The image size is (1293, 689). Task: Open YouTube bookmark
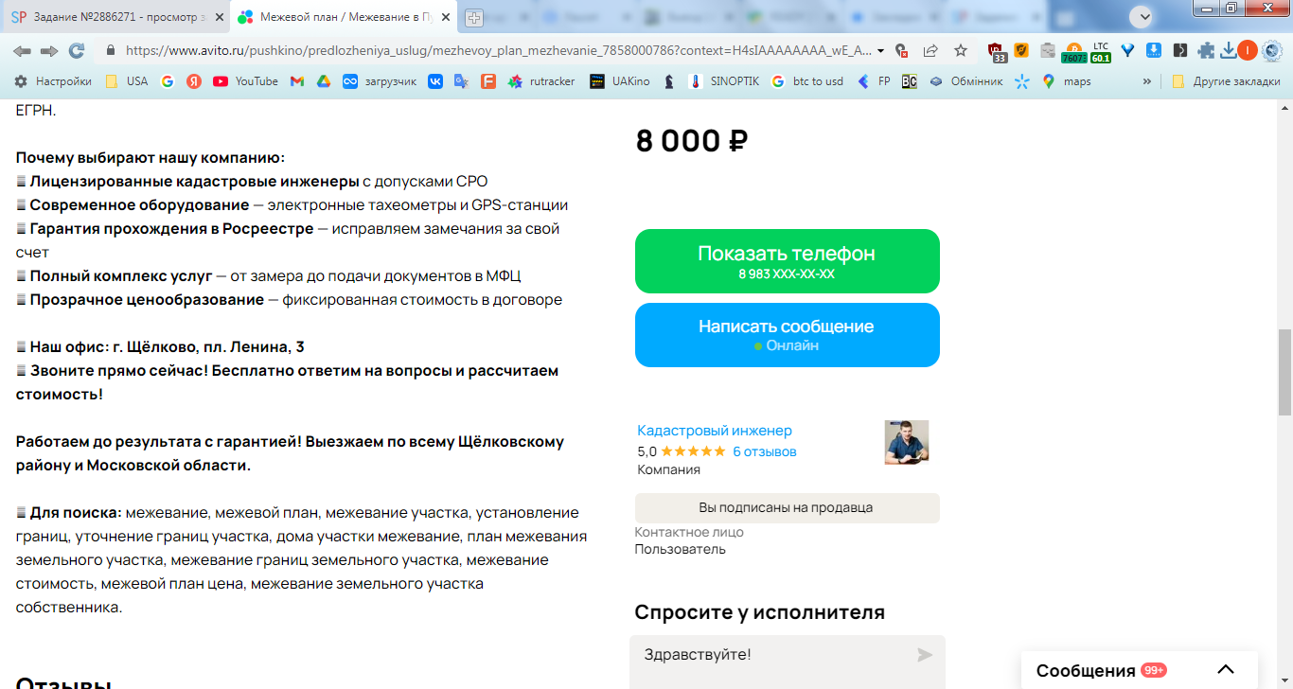click(245, 81)
